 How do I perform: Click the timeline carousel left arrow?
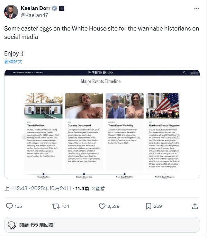24,137
